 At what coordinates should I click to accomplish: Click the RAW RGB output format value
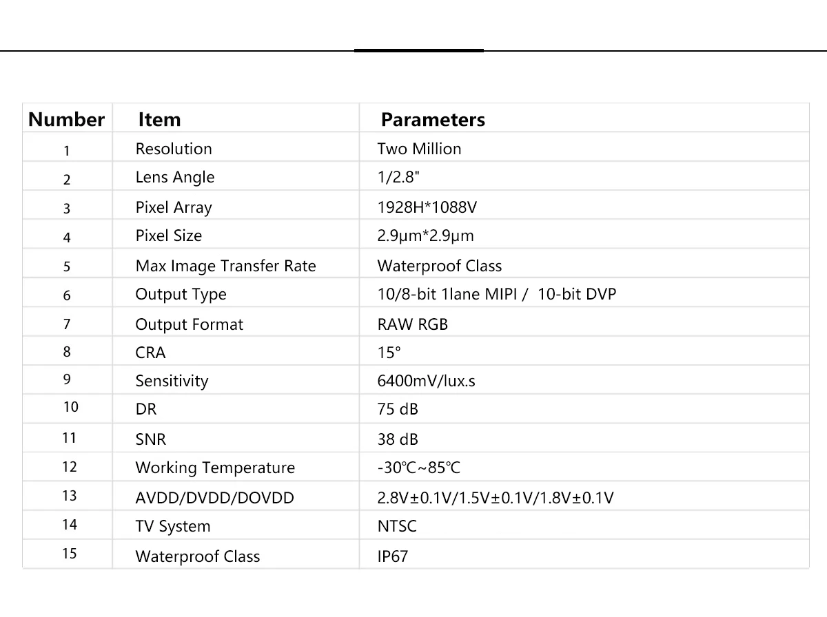pos(412,324)
